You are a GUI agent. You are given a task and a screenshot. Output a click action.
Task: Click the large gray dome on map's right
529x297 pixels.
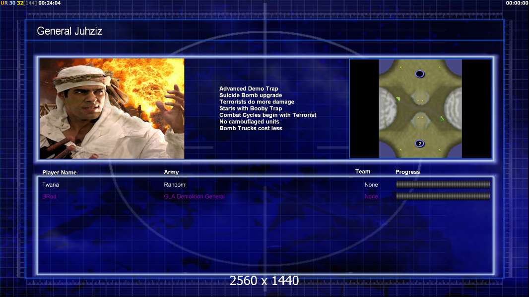coord(453,109)
